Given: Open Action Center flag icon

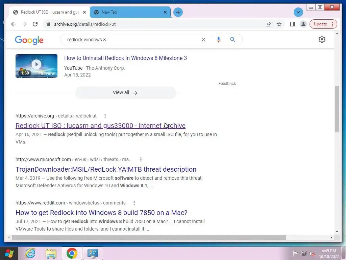Looking at the screenshot, I should [295, 253].
